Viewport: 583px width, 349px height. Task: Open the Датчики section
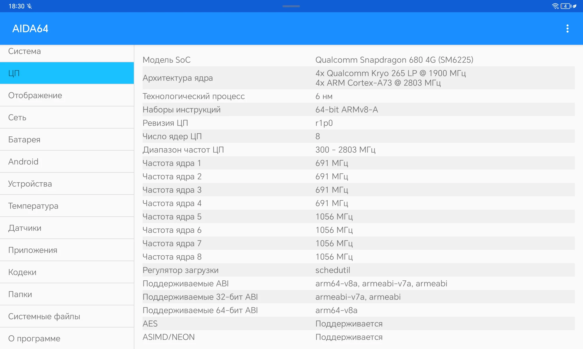tap(67, 228)
